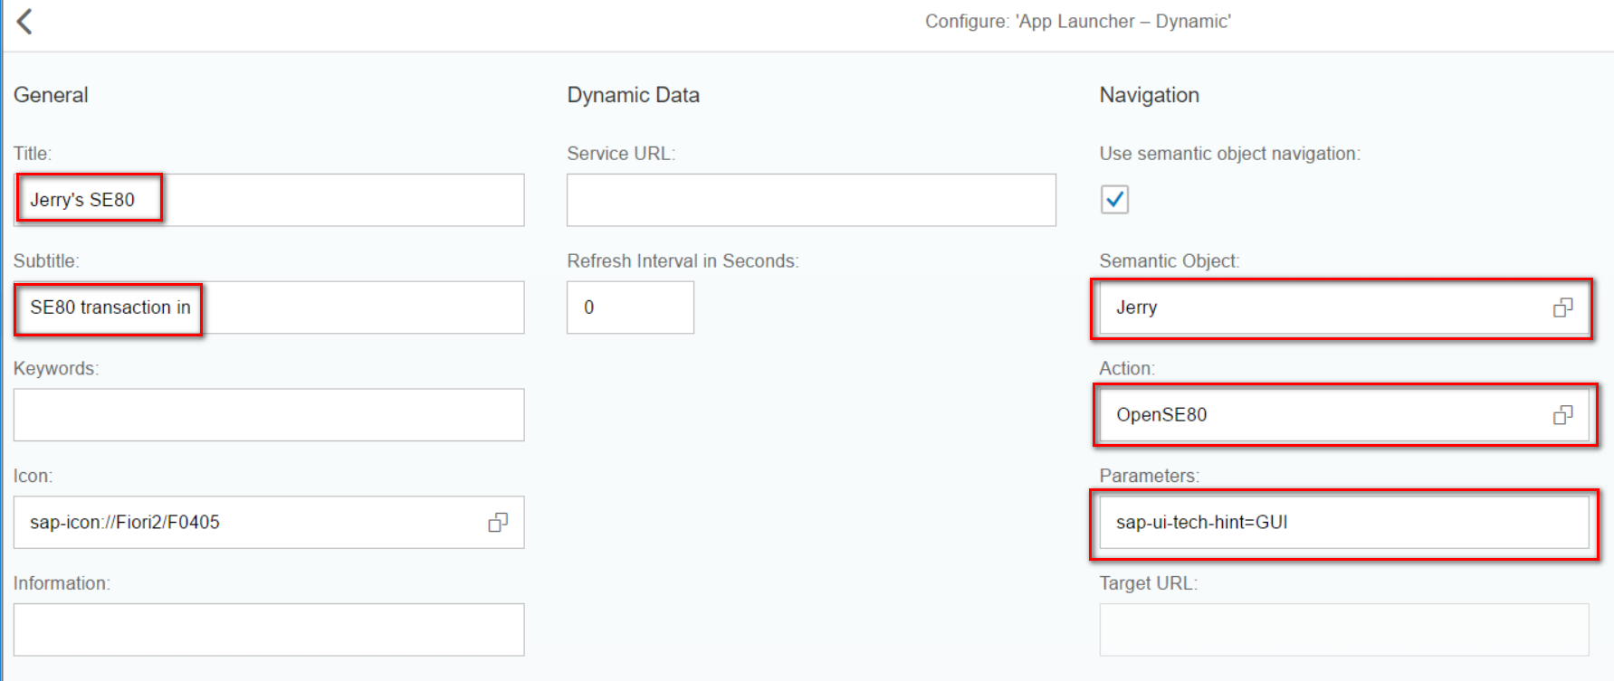Open value help icon in Action field
Image resolution: width=1614 pixels, height=681 pixels.
1562,415
